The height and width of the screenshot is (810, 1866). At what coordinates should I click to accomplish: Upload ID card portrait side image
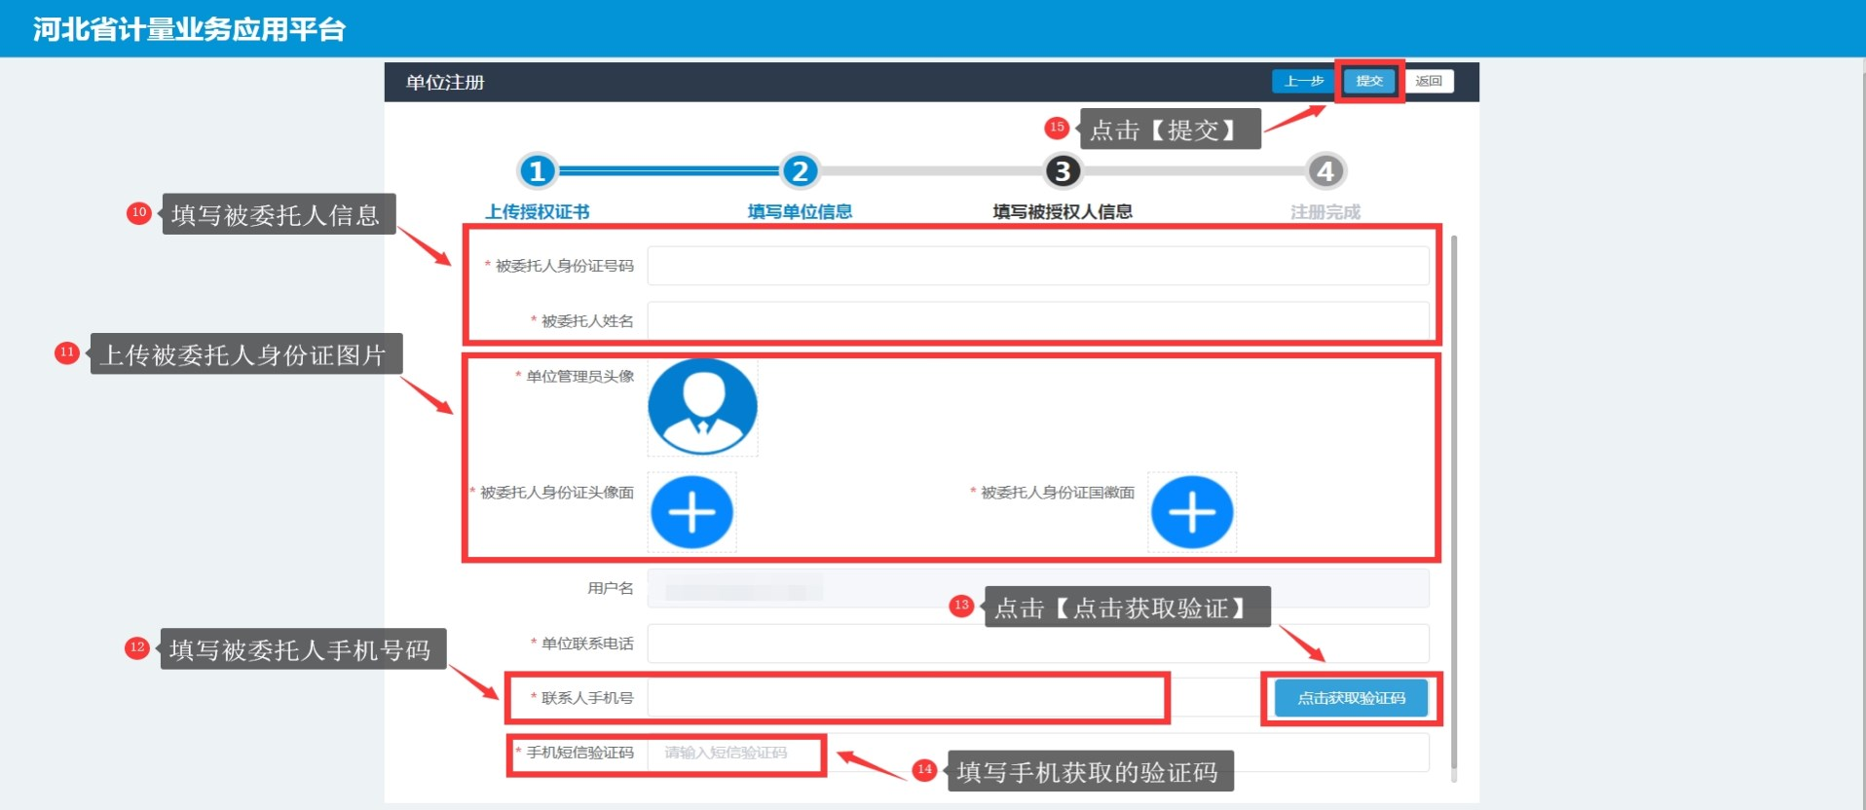691,512
